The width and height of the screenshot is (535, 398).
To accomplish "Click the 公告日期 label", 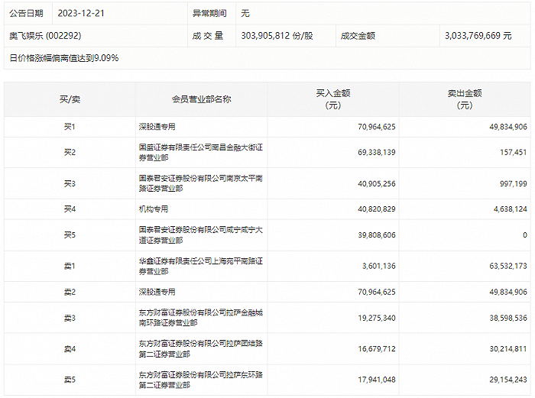I will pos(26,13).
